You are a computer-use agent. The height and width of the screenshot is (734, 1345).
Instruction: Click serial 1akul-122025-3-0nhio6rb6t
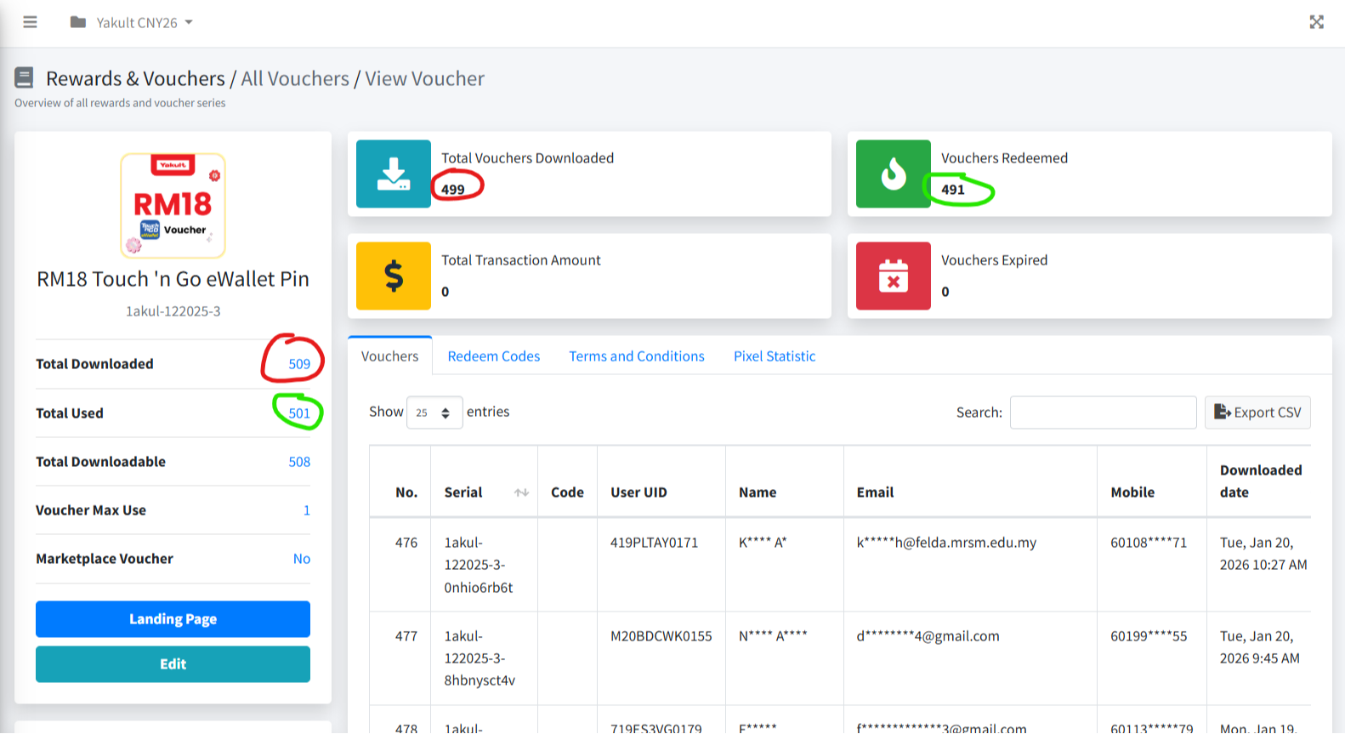[479, 565]
